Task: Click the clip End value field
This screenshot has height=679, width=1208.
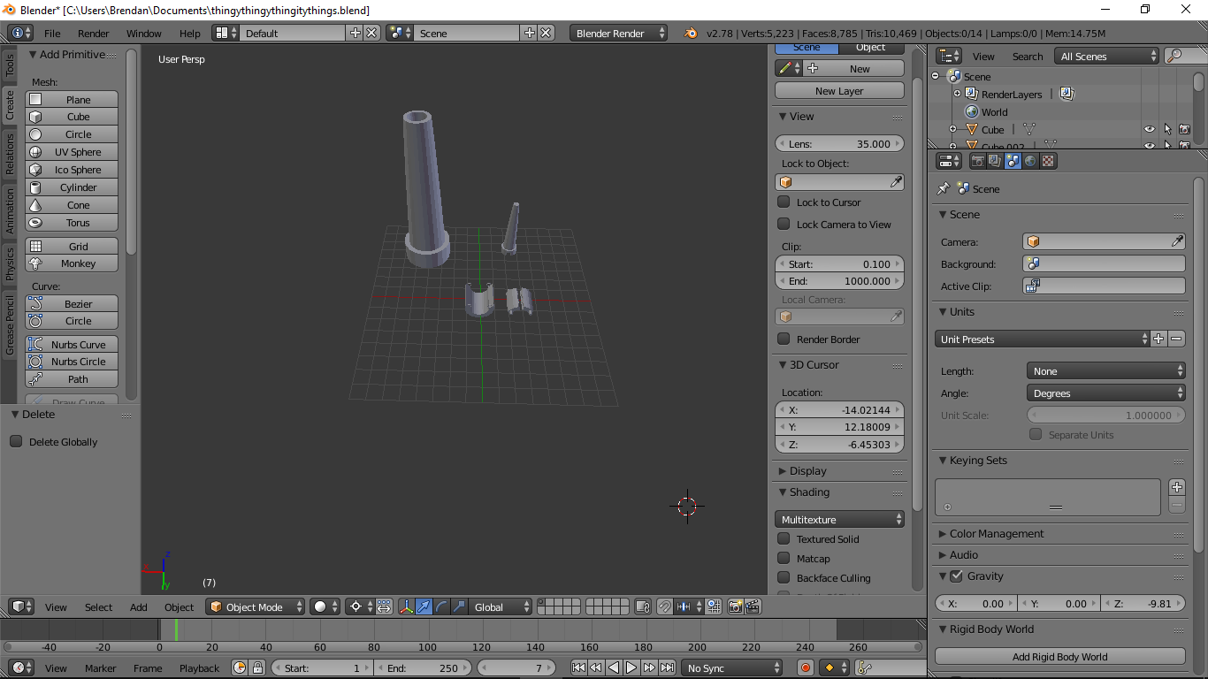Action: [839, 280]
